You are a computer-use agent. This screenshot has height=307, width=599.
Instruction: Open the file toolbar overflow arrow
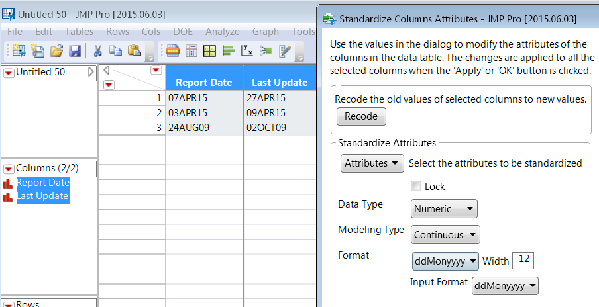click(150, 56)
